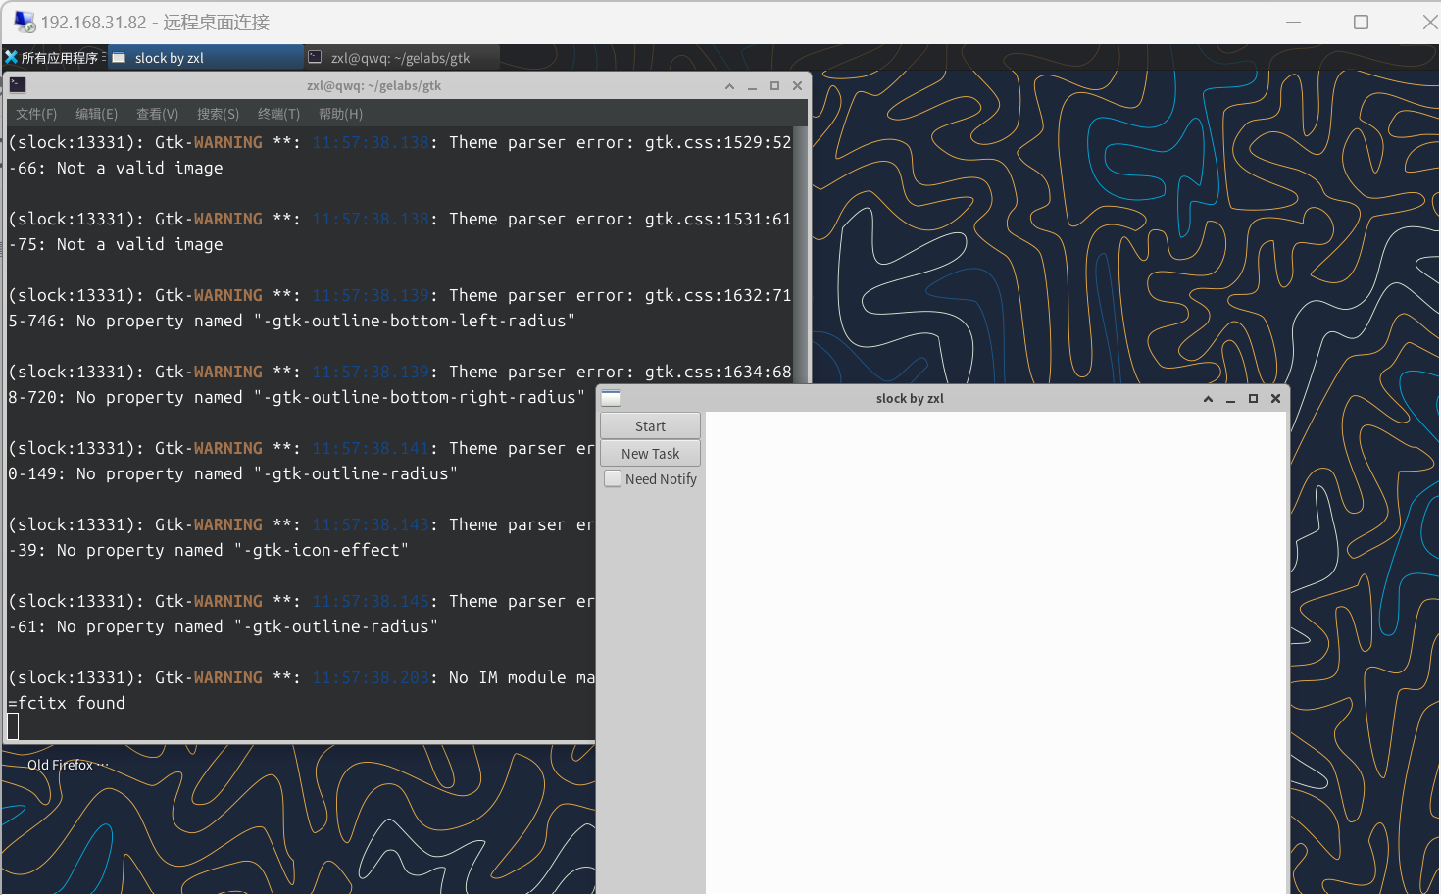This screenshot has width=1441, height=895.
Task: Open the 编辑(E) menu in terminal
Action: coord(96,114)
